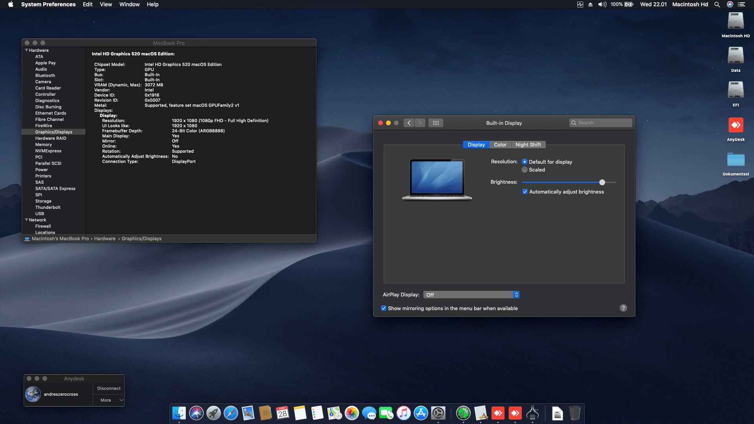This screenshot has height=424, width=754.
Task: Select USB in the hardware list
Action: (40, 214)
